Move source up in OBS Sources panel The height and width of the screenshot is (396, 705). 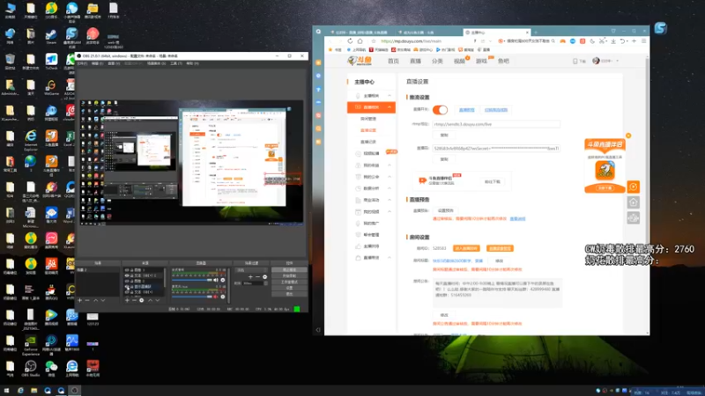pos(150,300)
